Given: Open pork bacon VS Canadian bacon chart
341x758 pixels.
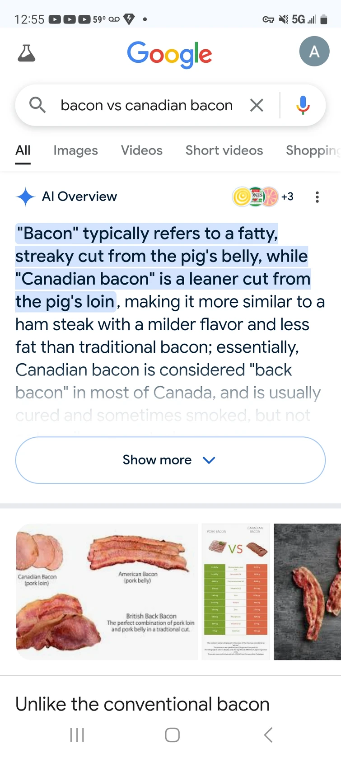Looking at the screenshot, I should point(236,592).
